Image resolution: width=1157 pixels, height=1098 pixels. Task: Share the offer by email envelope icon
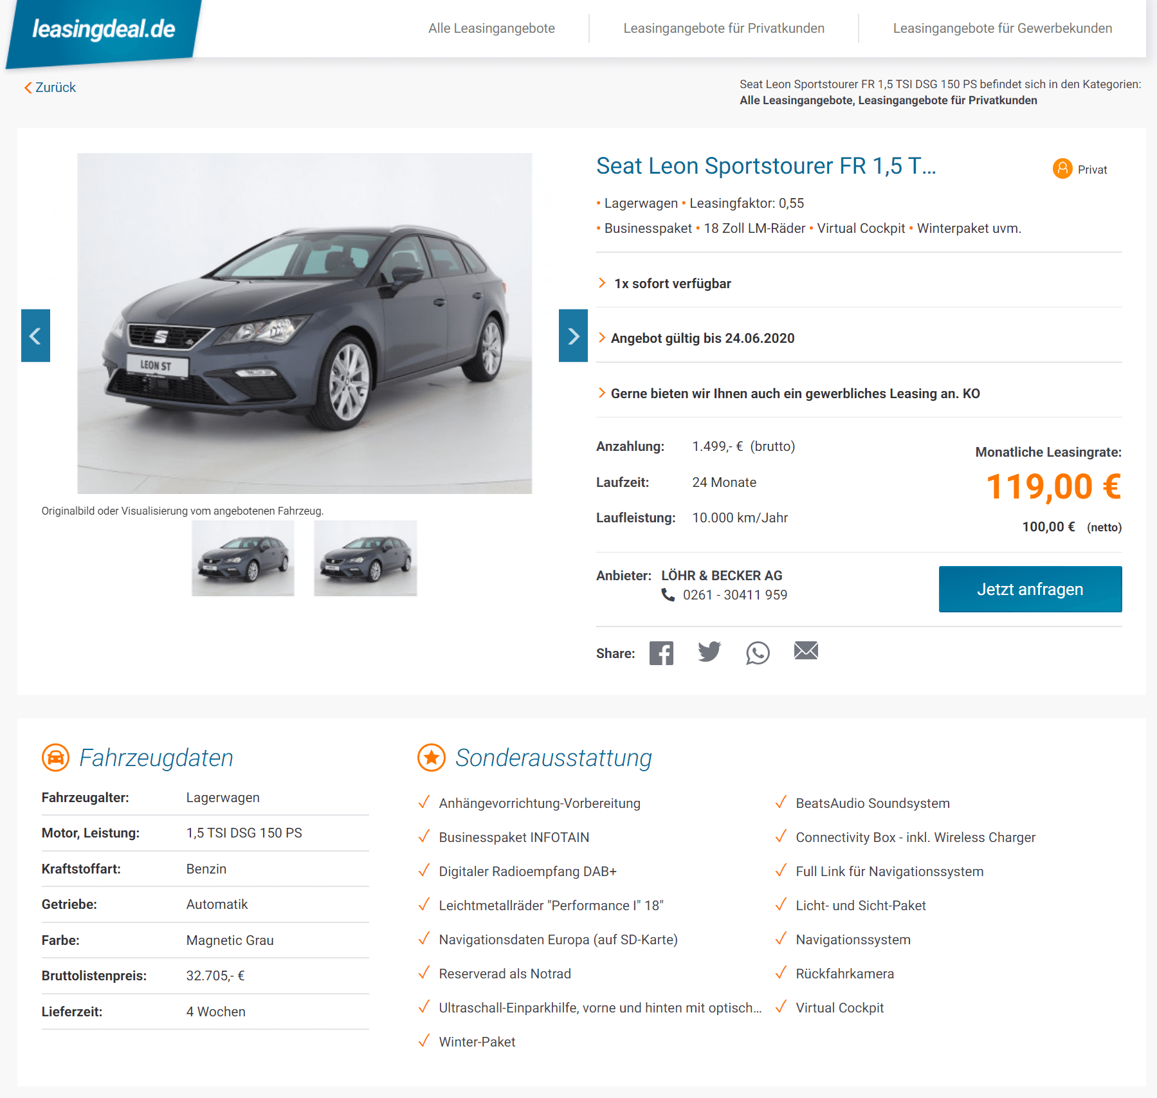806,651
